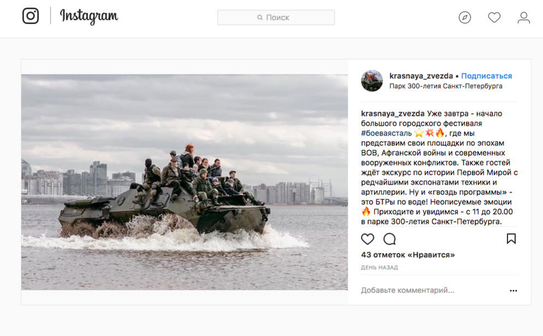This screenshot has height=336, width=543.
Task: Open the #боеваясталь hashtag
Action: click(x=386, y=133)
